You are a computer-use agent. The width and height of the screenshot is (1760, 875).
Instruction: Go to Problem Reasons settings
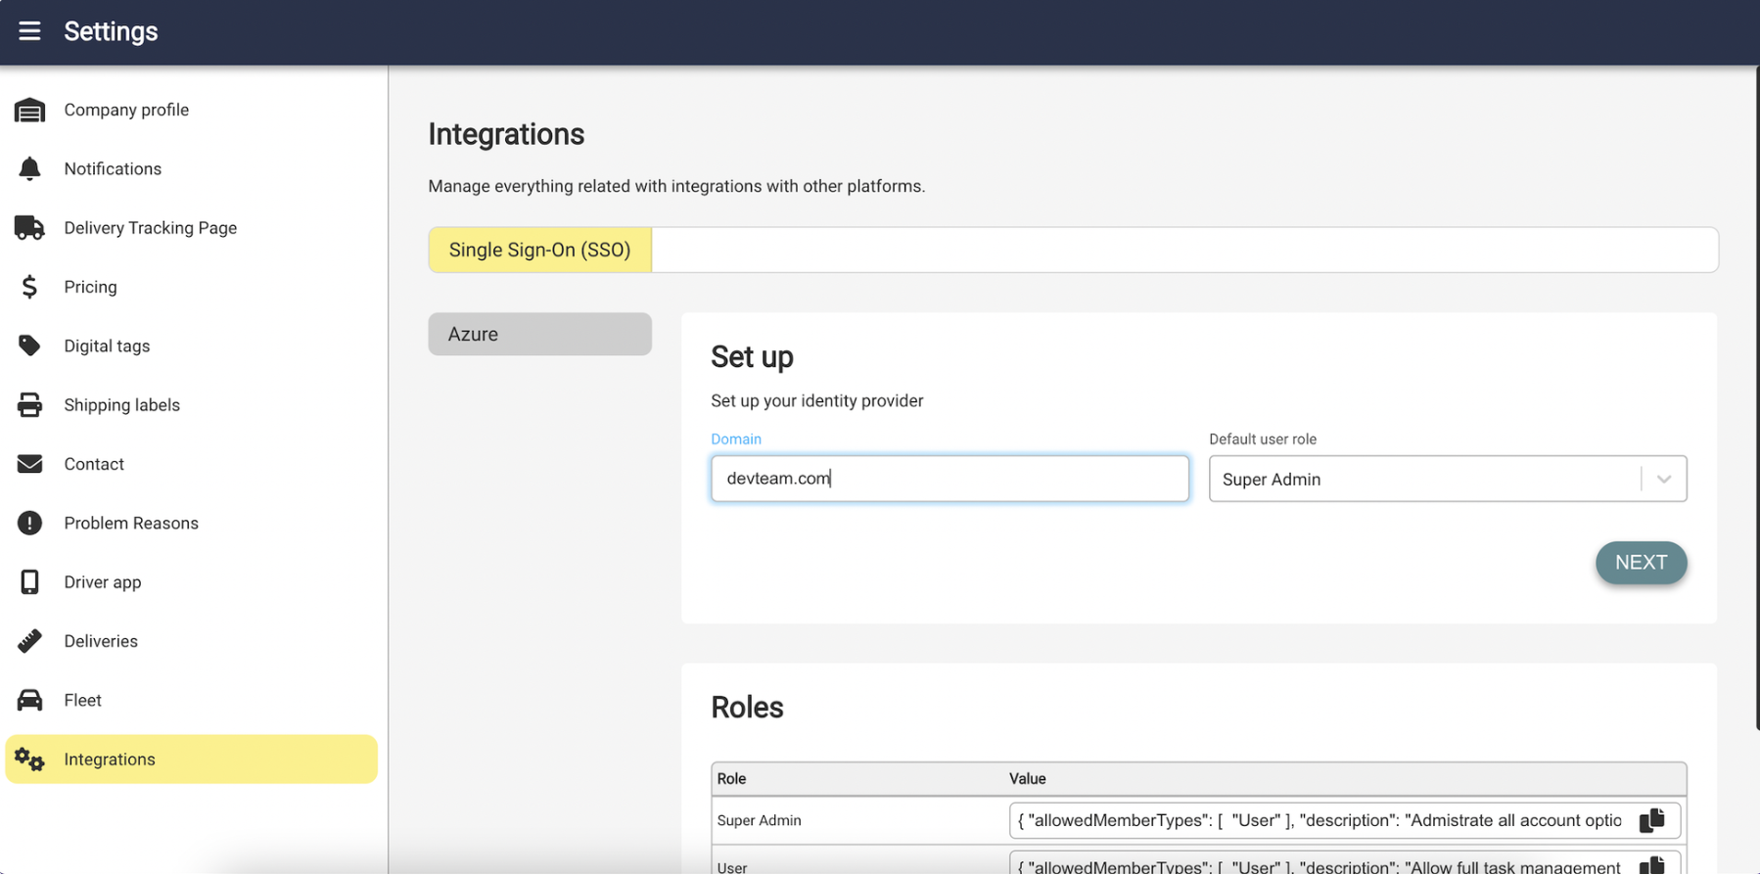click(131, 524)
